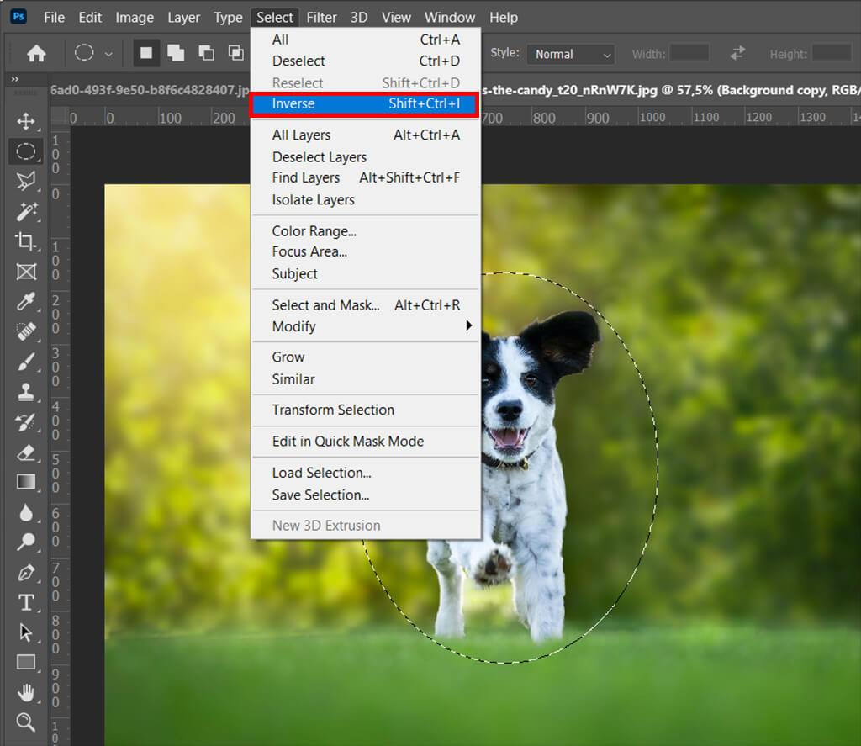Image resolution: width=861 pixels, height=746 pixels.
Task: Select the Zoom tool
Action: pyautogui.click(x=26, y=722)
